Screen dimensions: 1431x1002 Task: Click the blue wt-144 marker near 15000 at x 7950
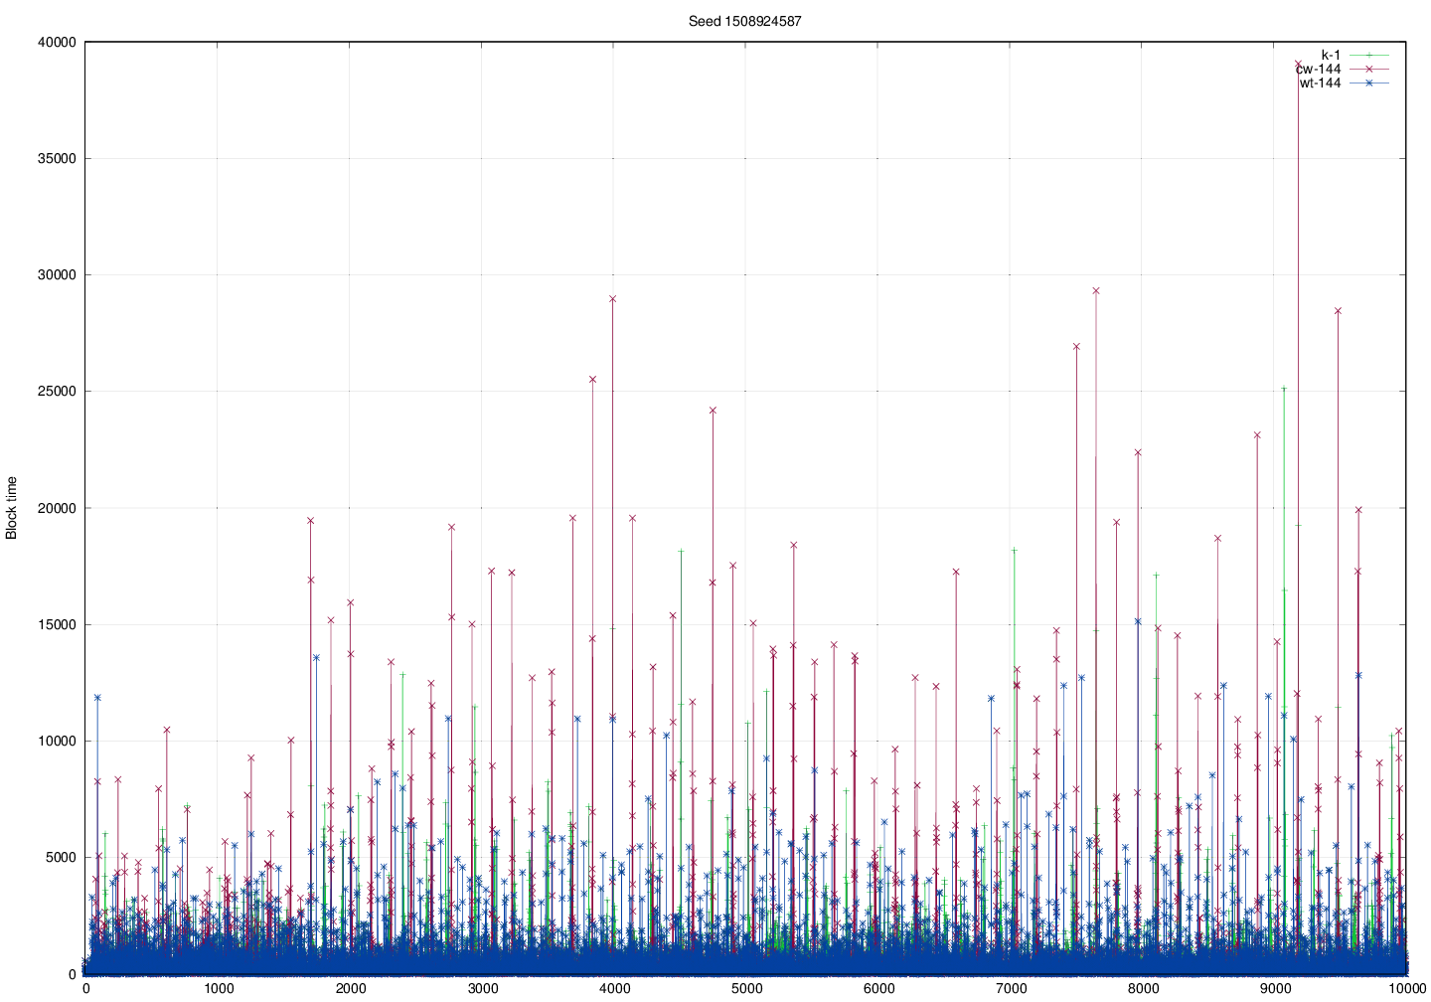[1138, 621]
